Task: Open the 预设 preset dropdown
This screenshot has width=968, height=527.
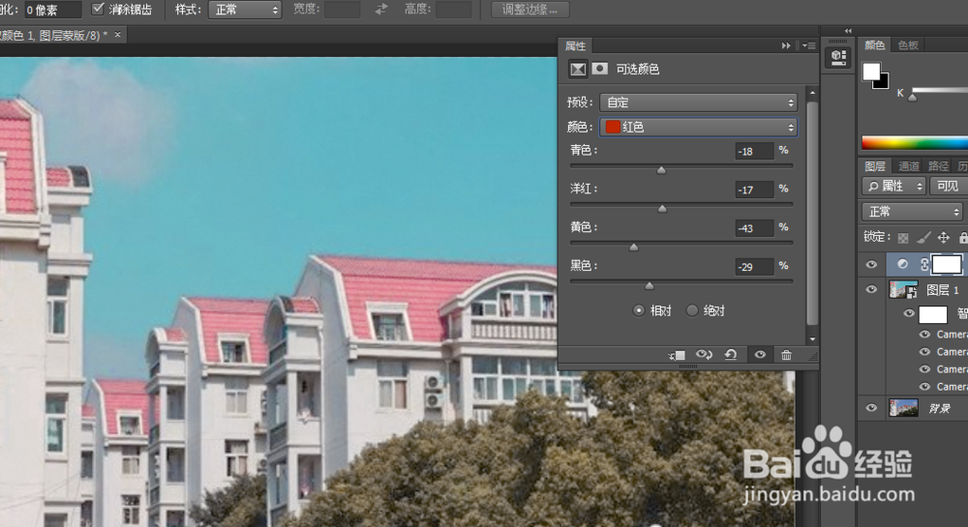Action: 698,102
